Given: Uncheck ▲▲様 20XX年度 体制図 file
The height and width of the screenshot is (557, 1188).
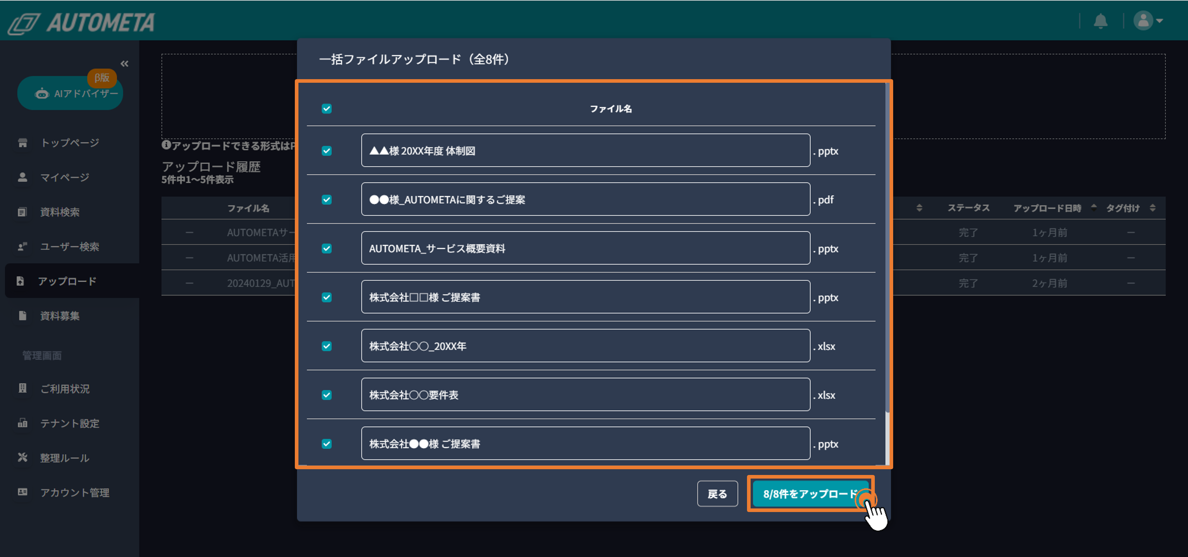Looking at the screenshot, I should pos(327,151).
